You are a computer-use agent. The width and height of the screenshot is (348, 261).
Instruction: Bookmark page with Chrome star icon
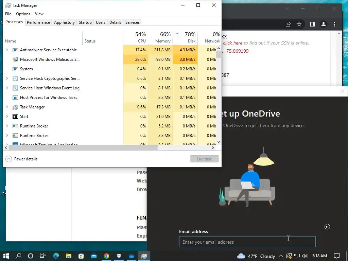pos(299,24)
